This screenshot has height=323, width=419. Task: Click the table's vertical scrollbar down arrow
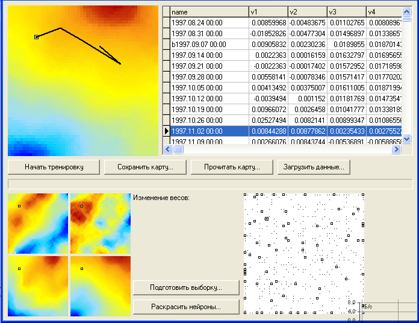[x=406, y=139]
